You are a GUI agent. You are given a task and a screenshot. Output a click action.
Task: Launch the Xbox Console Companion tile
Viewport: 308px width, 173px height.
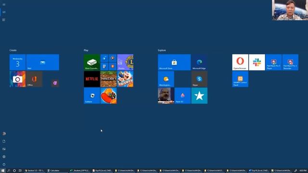(x=92, y=62)
